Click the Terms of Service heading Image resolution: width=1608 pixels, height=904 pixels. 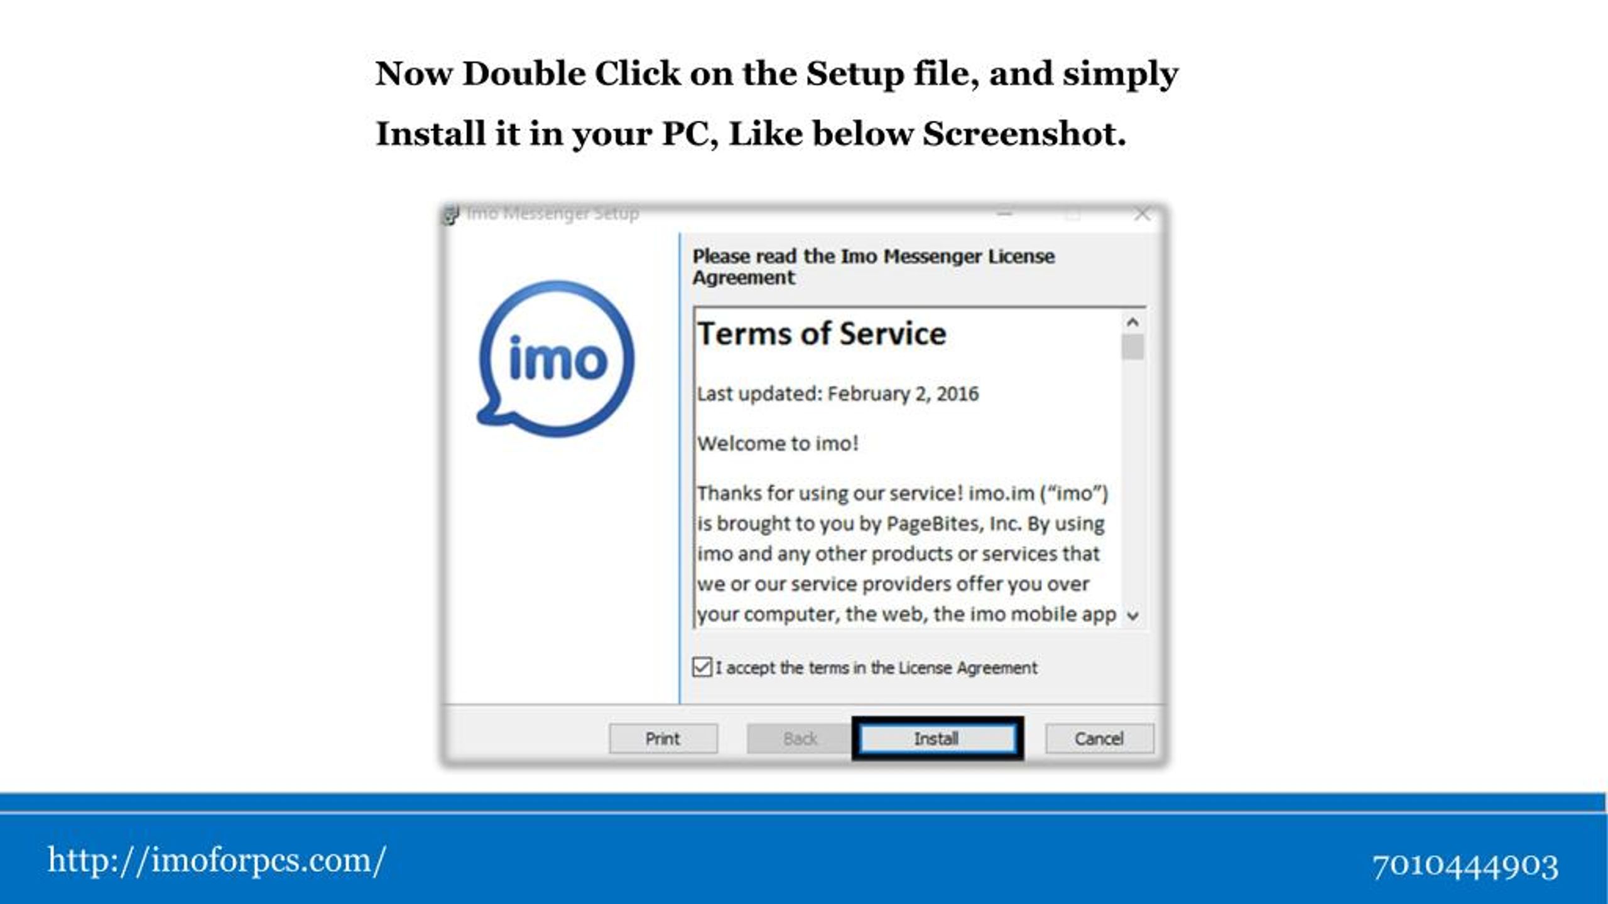pyautogui.click(x=822, y=333)
